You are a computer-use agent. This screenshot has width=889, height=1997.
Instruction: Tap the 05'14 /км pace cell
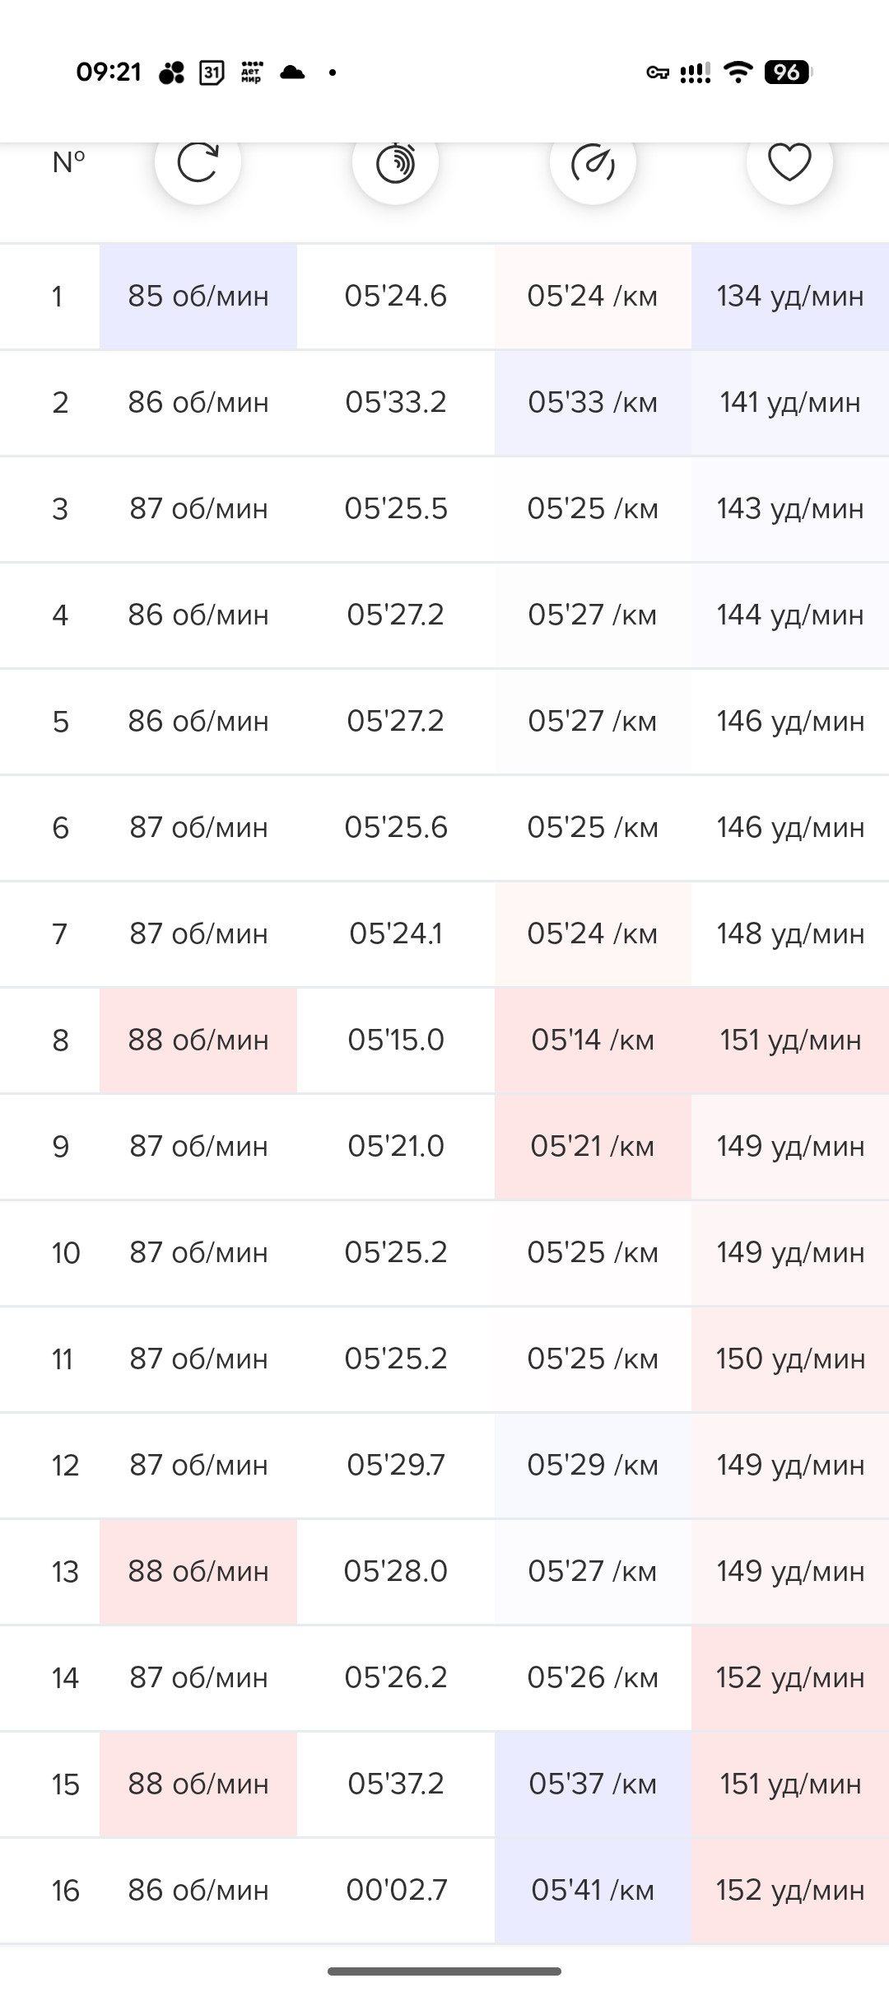(593, 1041)
